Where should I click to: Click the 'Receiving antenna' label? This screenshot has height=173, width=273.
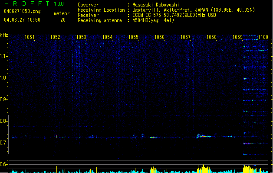(x=100, y=20)
